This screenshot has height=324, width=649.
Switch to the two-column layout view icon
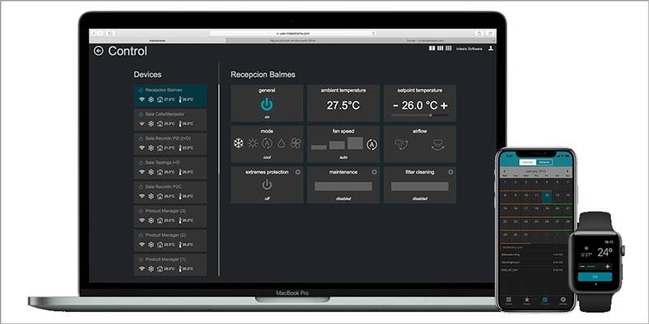point(432,49)
